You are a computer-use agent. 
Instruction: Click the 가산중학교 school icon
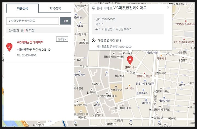pos(116,87)
